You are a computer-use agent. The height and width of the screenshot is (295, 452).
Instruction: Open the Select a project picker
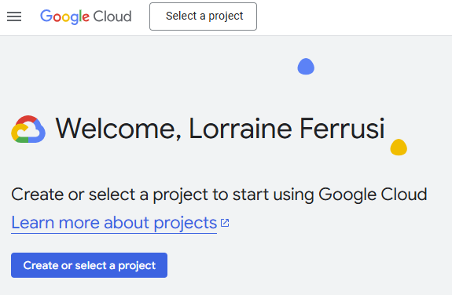pyautogui.click(x=204, y=16)
